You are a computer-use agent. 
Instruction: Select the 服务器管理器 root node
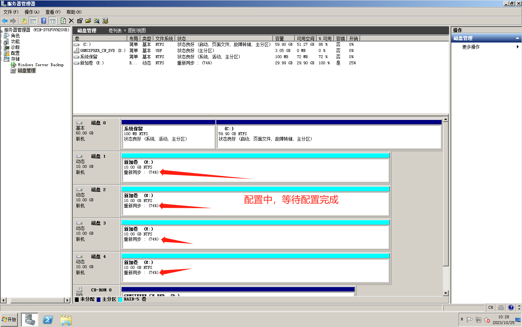(x=36, y=30)
